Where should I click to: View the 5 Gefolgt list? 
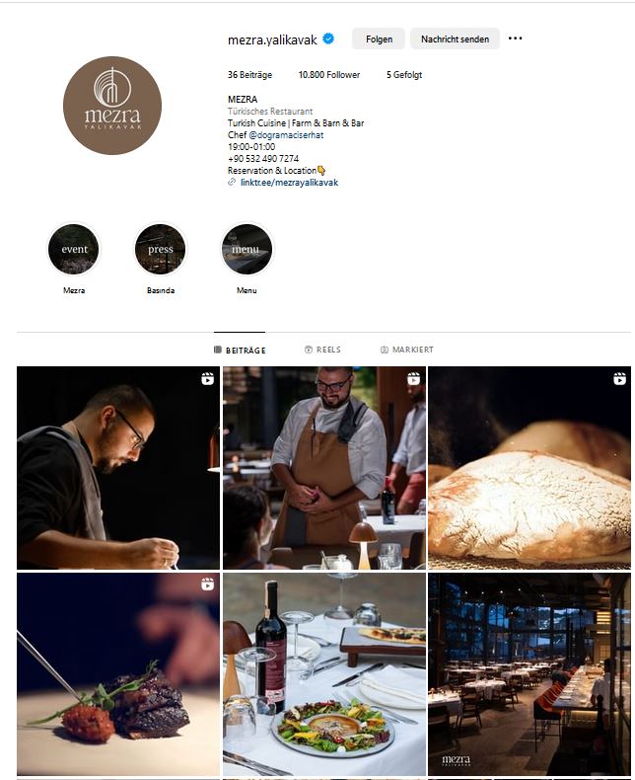point(404,75)
